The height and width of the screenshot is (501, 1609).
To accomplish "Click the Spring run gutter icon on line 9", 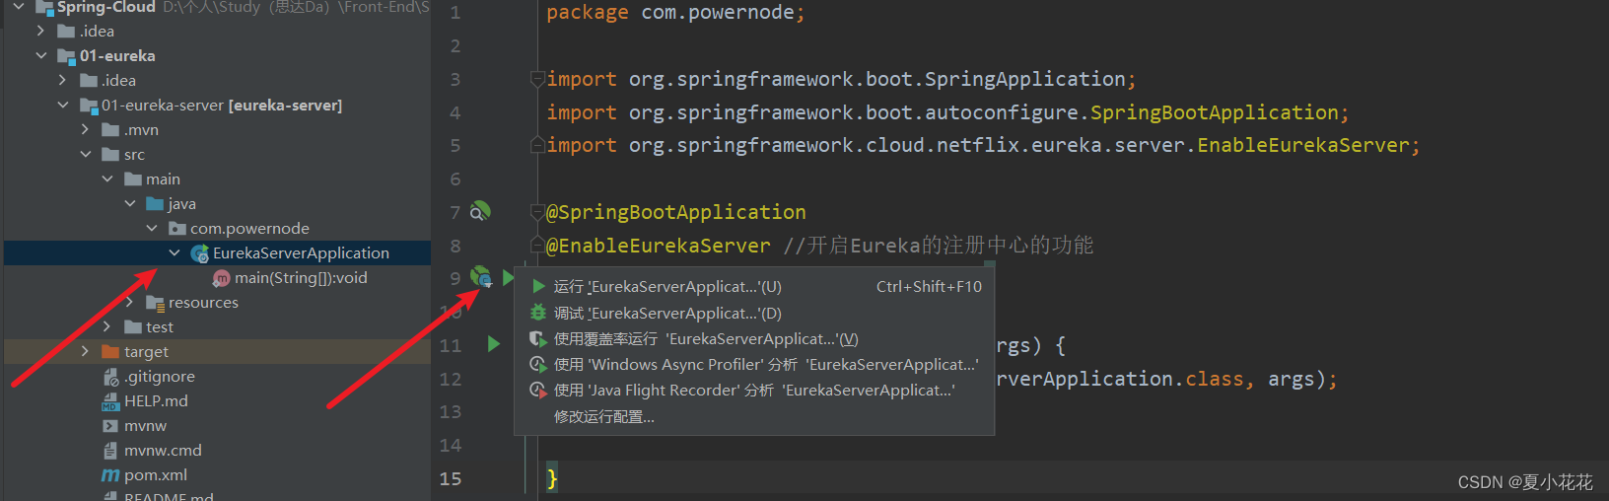I will pos(481,278).
